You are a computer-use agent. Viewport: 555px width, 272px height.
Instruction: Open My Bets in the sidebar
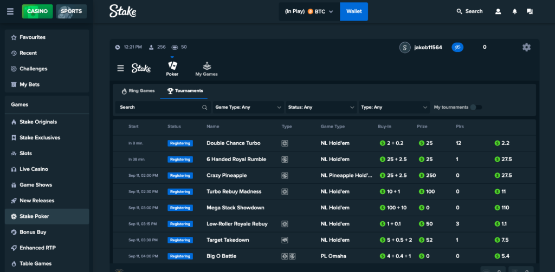[x=47, y=84]
